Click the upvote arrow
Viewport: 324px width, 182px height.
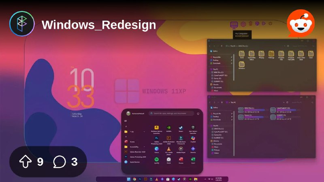tap(26, 161)
